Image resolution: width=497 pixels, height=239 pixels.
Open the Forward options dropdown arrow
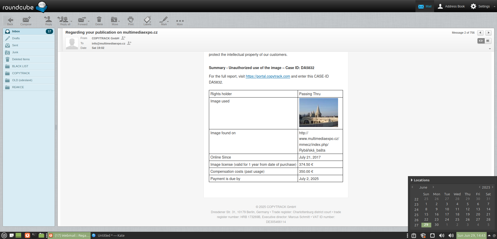[89, 21]
